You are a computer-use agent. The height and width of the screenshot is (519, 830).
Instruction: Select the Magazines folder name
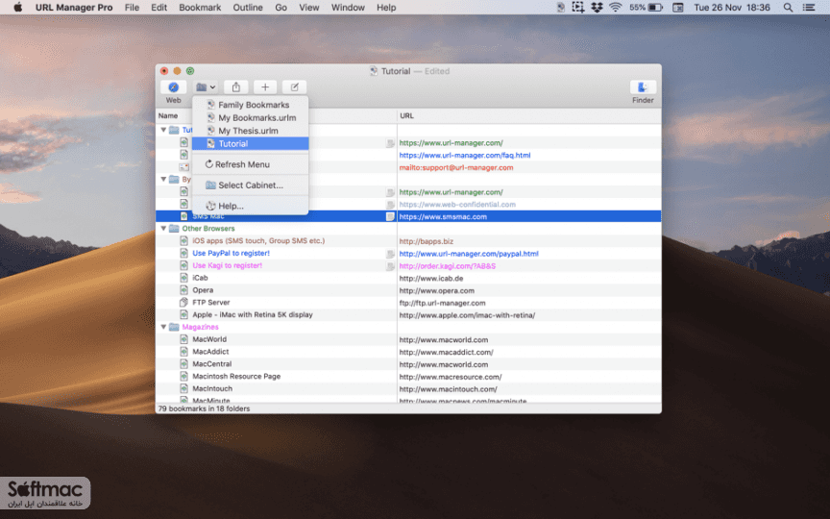tap(200, 327)
